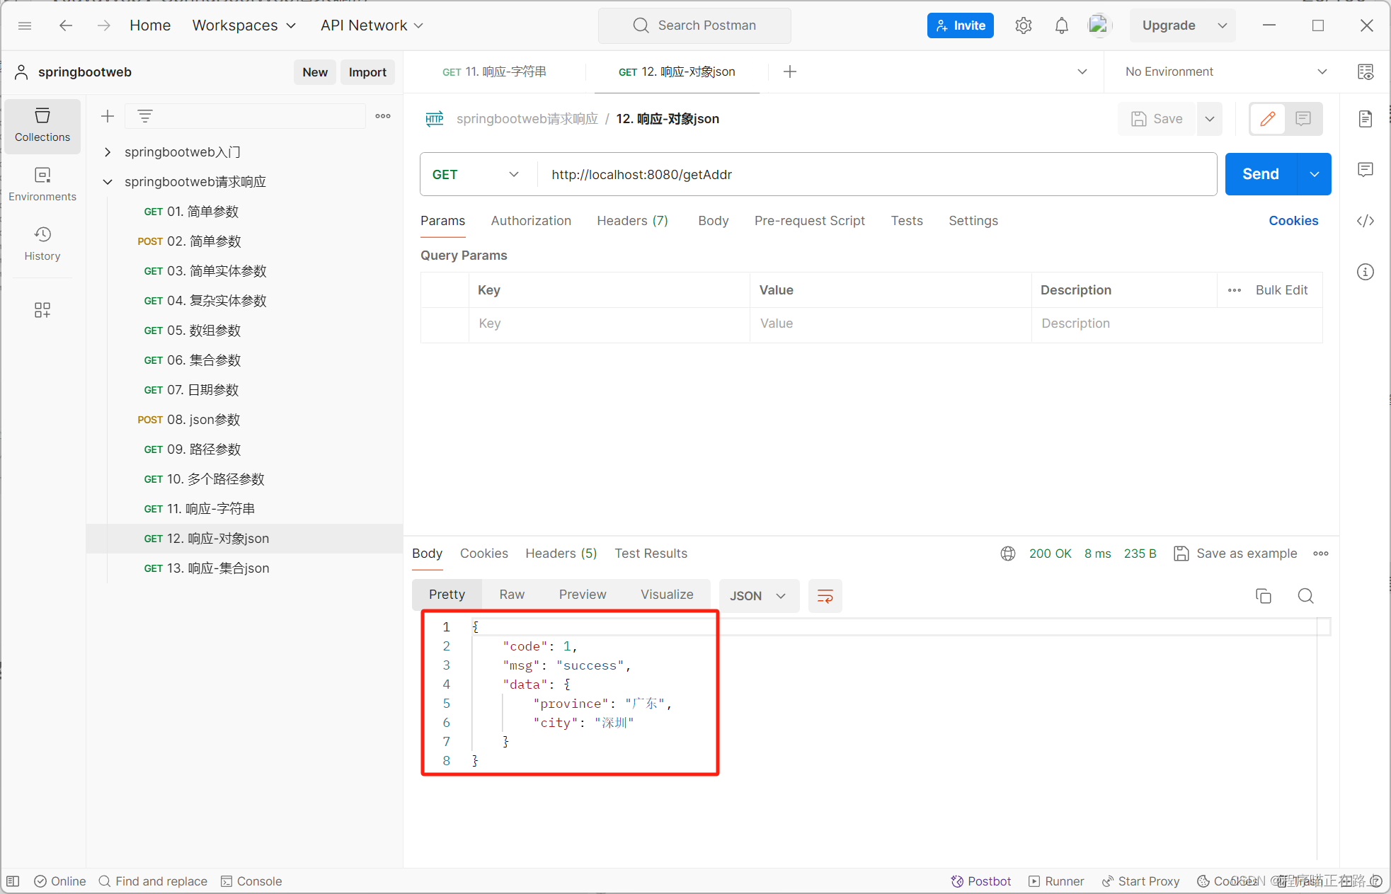Open Postbot in the status bar

tap(981, 881)
